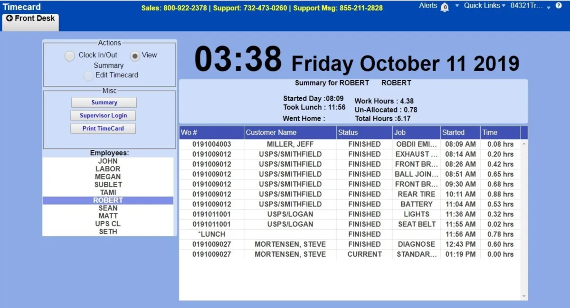
Task: Click the STANDAR... job cell
Action: click(x=417, y=254)
